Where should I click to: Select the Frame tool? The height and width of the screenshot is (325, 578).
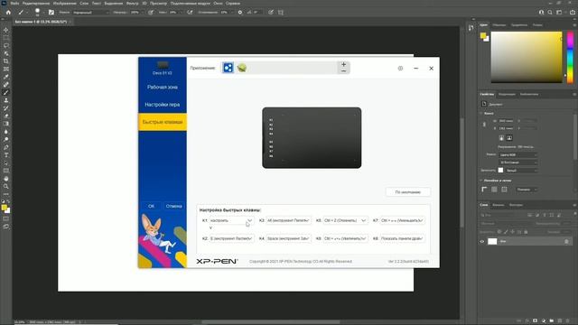coord(6,69)
